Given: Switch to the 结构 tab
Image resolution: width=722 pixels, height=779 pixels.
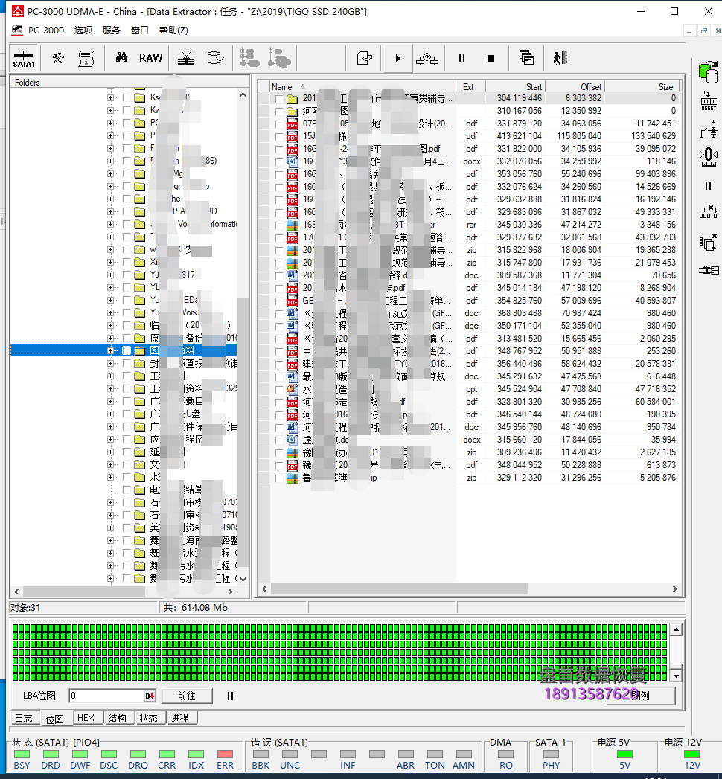Looking at the screenshot, I should (x=118, y=718).
